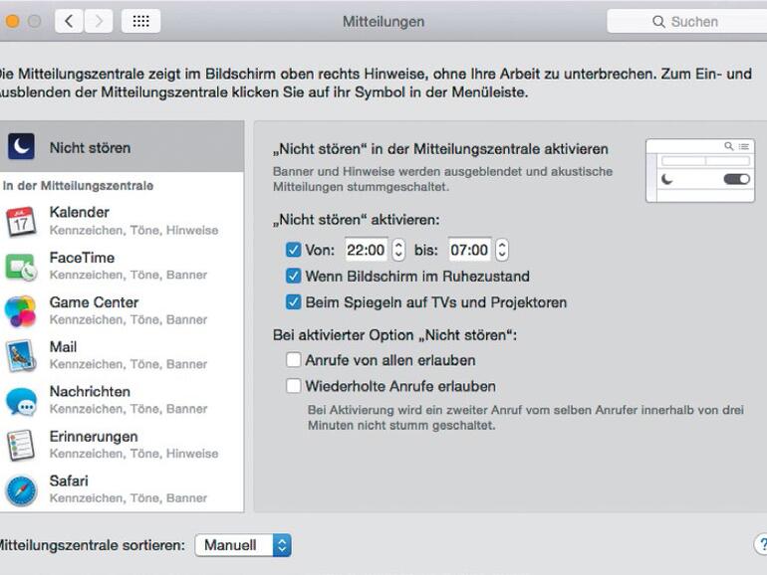Click the Safari compass icon

[21, 489]
